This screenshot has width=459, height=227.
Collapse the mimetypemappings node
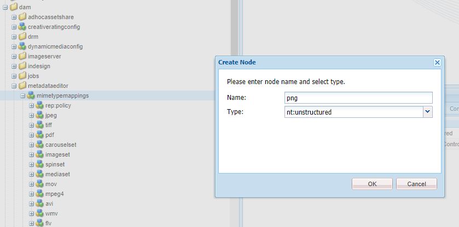(x=22, y=95)
